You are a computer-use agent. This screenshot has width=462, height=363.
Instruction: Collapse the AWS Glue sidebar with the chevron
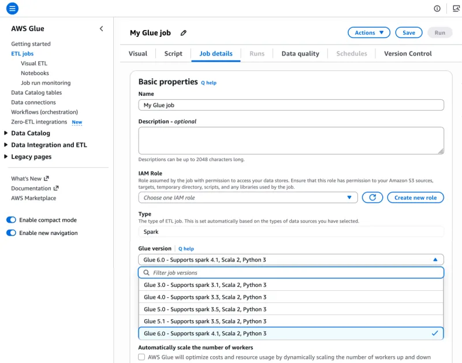[102, 28]
